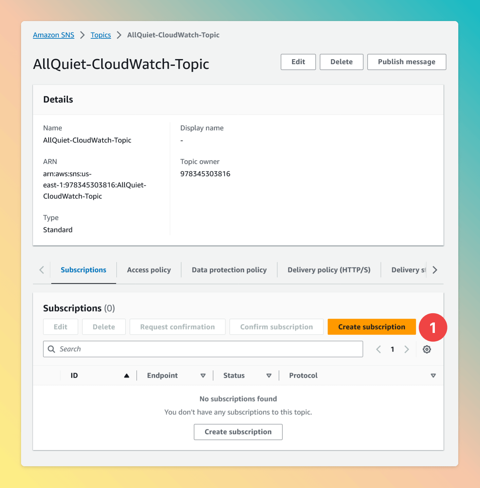The image size is (480, 488).
Task: Click the Confirm subscription button
Action: (x=276, y=327)
